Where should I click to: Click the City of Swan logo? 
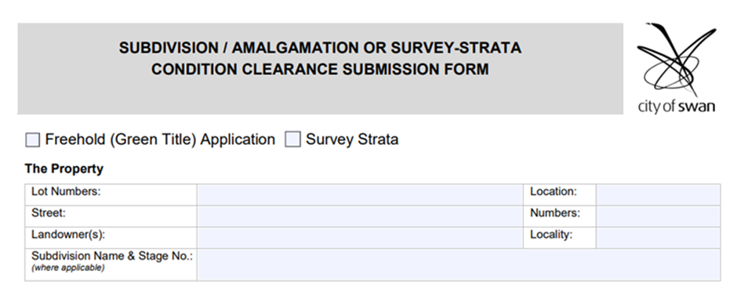pos(677,67)
